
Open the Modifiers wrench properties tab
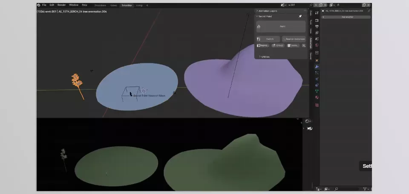pos(317,67)
